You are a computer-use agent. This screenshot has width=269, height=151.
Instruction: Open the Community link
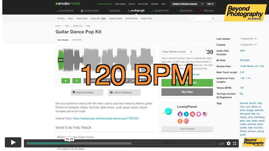coord(143,4)
